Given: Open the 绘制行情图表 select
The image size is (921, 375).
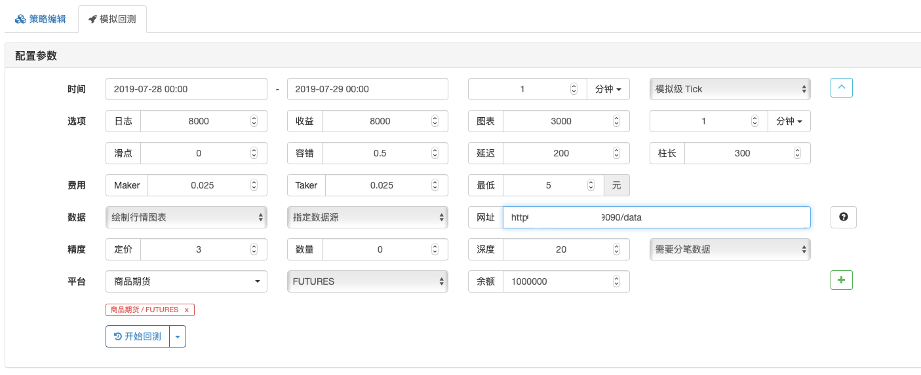Looking at the screenshot, I should pos(186,217).
